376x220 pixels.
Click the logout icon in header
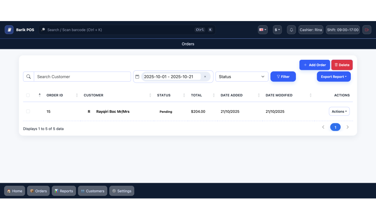(x=367, y=30)
